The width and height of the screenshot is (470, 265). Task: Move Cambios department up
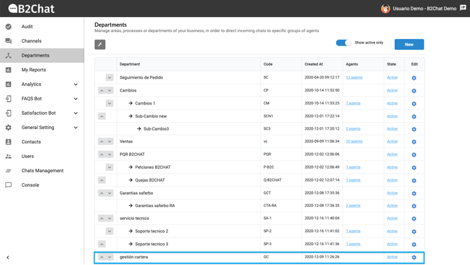[102, 91]
